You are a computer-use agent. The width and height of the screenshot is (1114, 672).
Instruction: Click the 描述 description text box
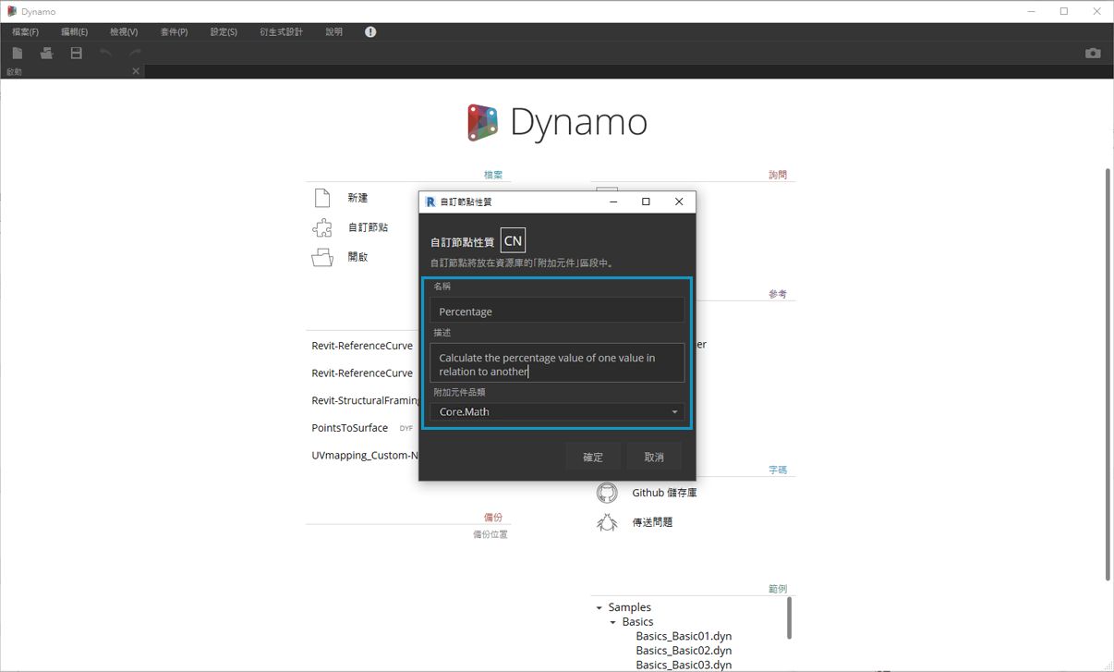(x=557, y=363)
